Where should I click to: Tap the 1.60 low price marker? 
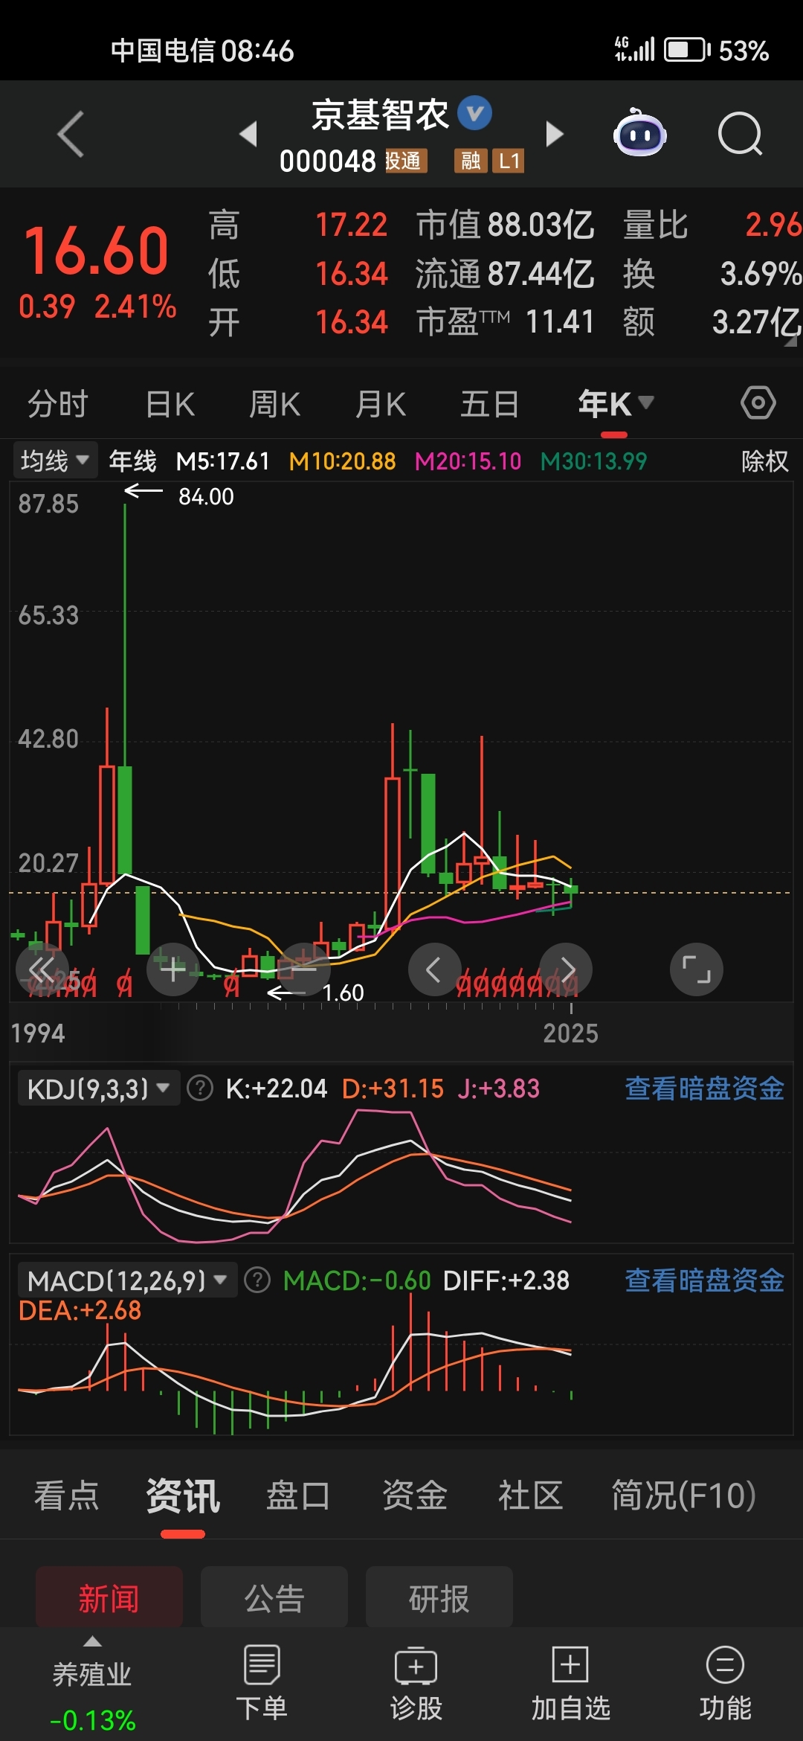click(x=343, y=993)
